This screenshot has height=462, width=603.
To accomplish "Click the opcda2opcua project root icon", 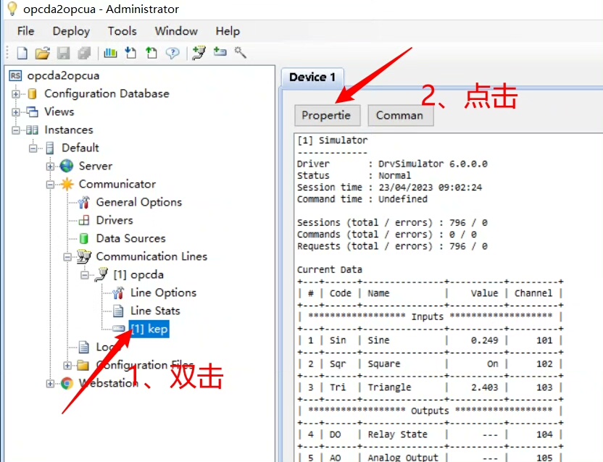I will 15,76.
